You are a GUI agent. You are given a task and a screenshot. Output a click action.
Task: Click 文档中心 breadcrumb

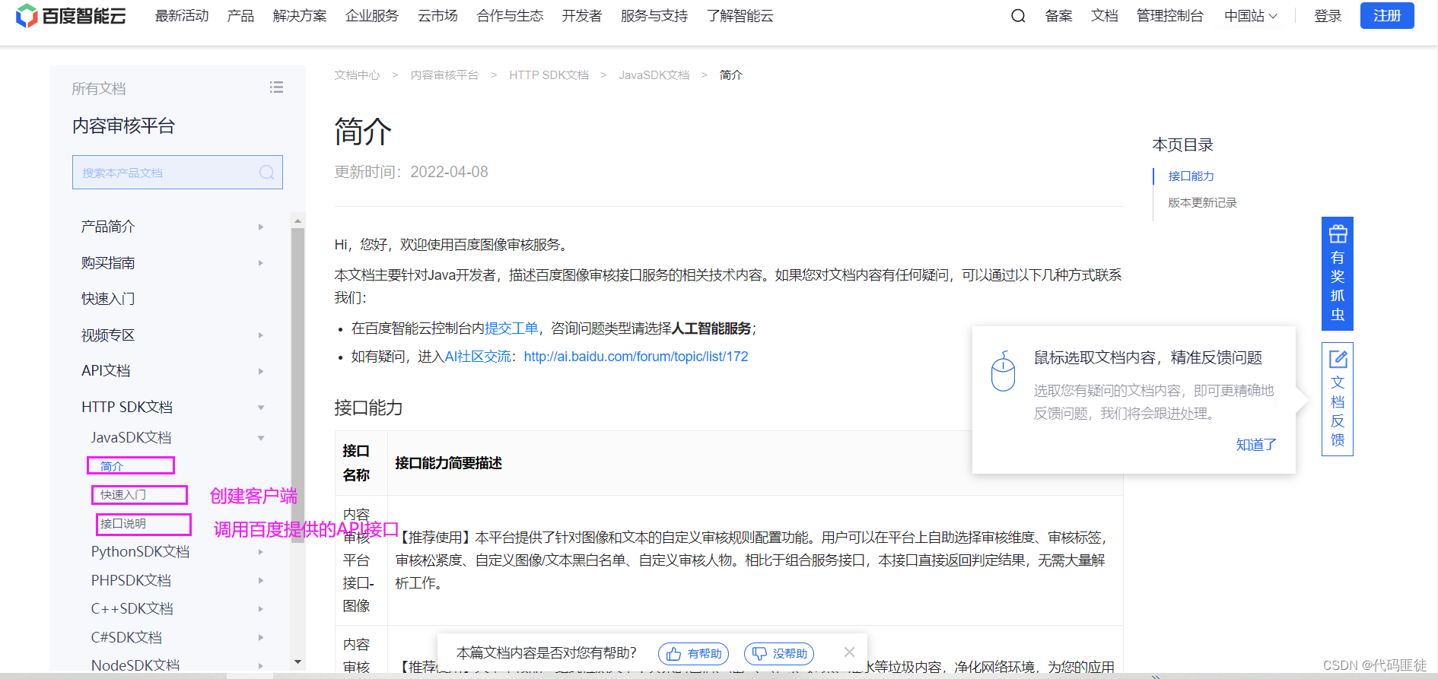(x=357, y=75)
